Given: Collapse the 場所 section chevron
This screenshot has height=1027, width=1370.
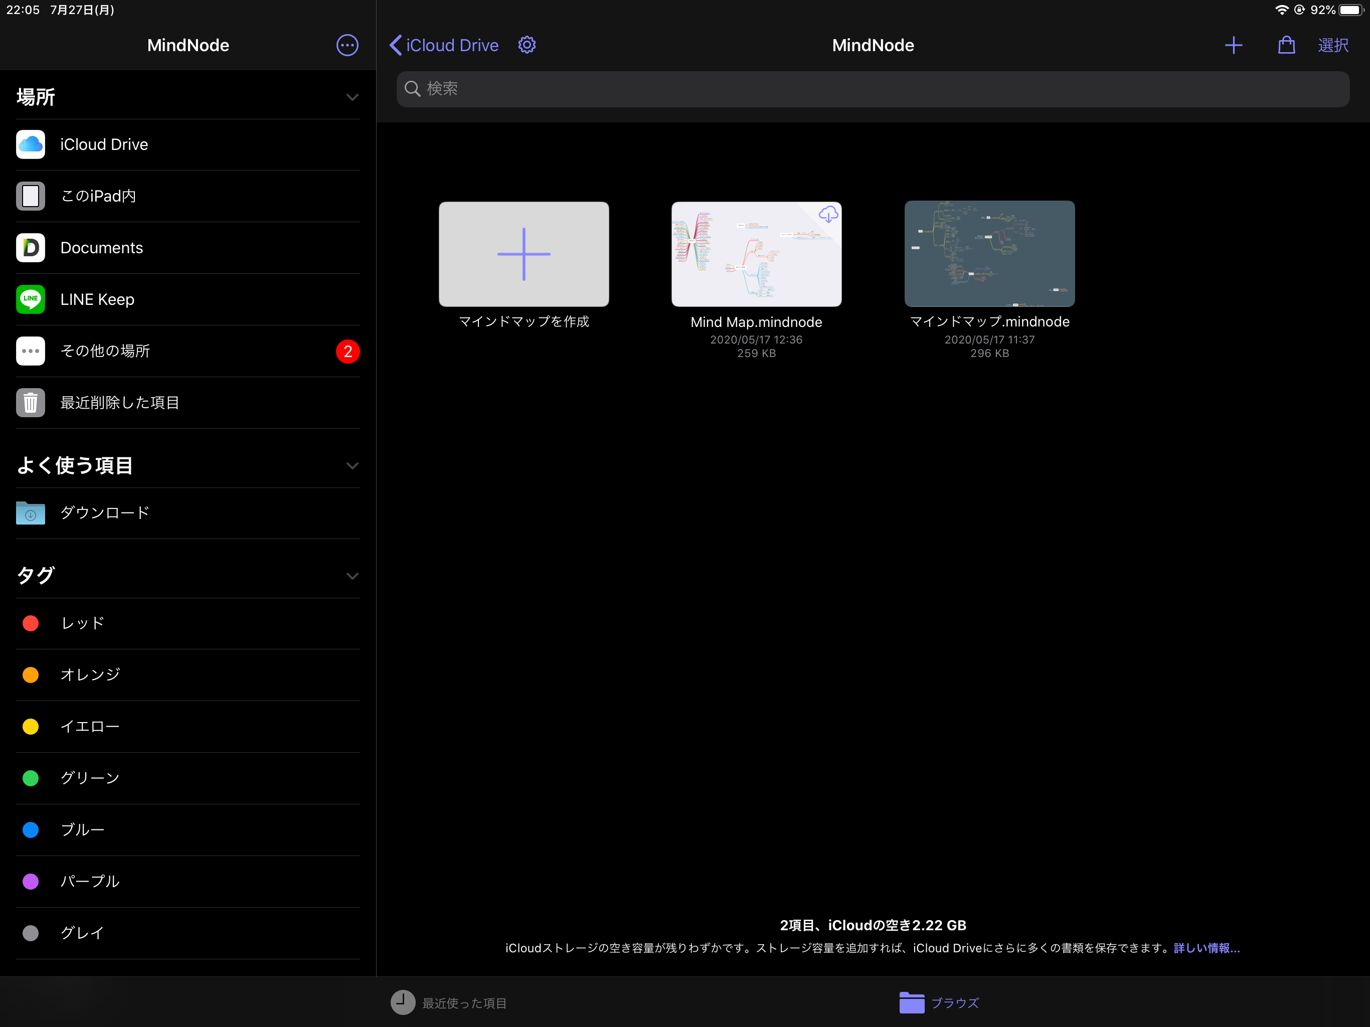Looking at the screenshot, I should point(353,97).
